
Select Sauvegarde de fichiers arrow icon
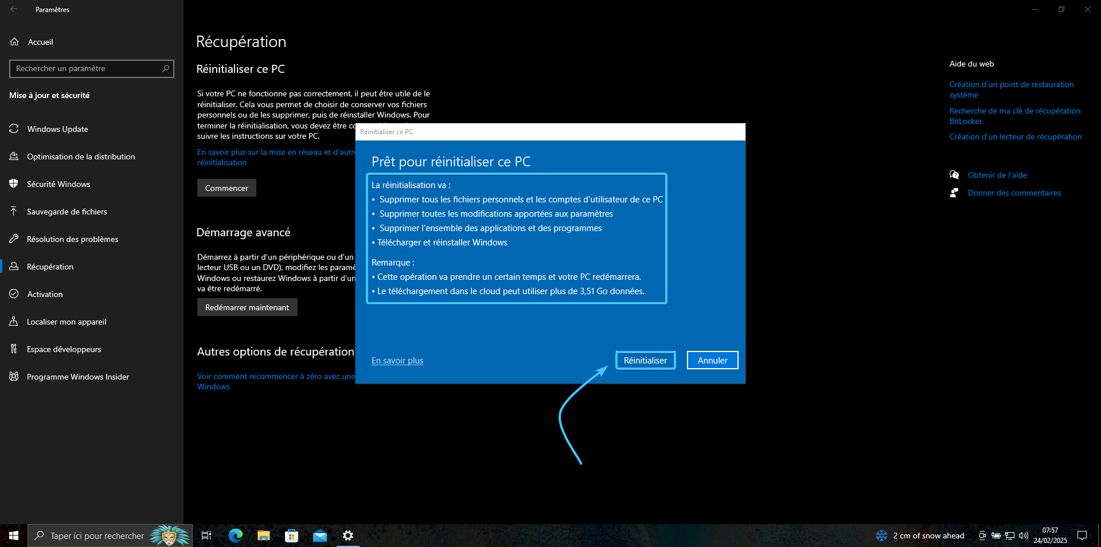[x=14, y=212]
